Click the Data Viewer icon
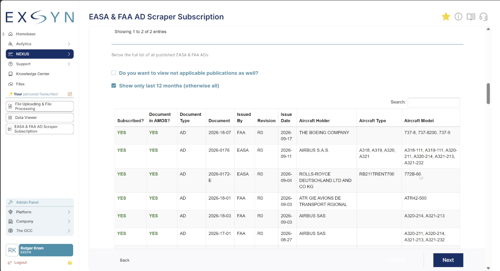This screenshot has height=271, width=500. 10,118
